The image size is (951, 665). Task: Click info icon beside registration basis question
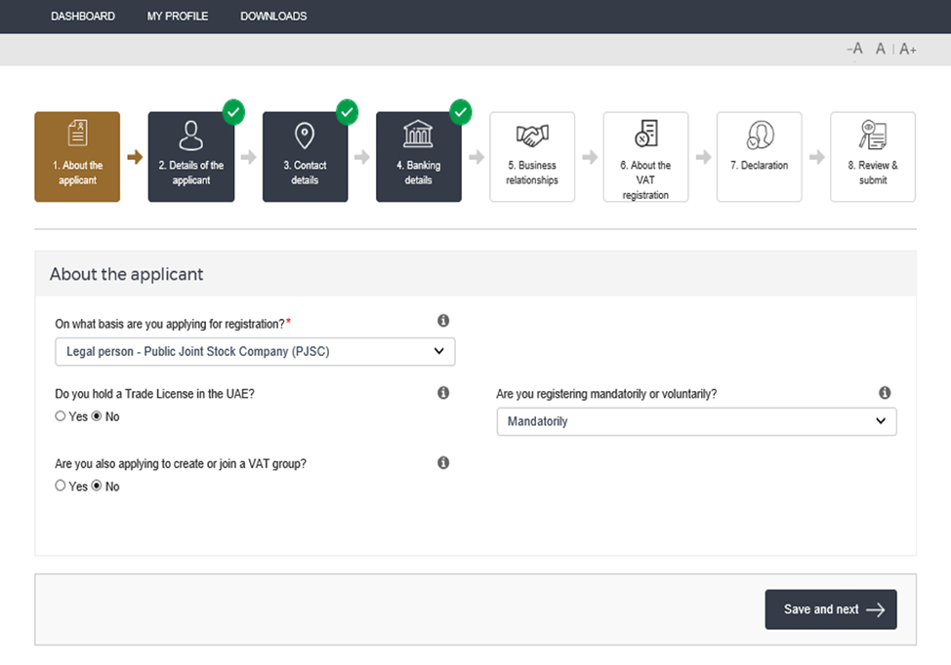coord(443,321)
